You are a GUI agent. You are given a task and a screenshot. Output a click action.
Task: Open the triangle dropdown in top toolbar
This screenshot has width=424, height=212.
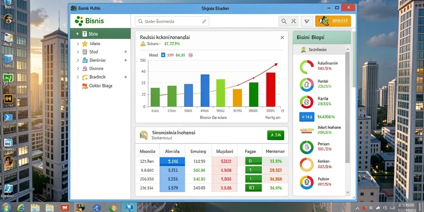pyautogui.click(x=307, y=21)
